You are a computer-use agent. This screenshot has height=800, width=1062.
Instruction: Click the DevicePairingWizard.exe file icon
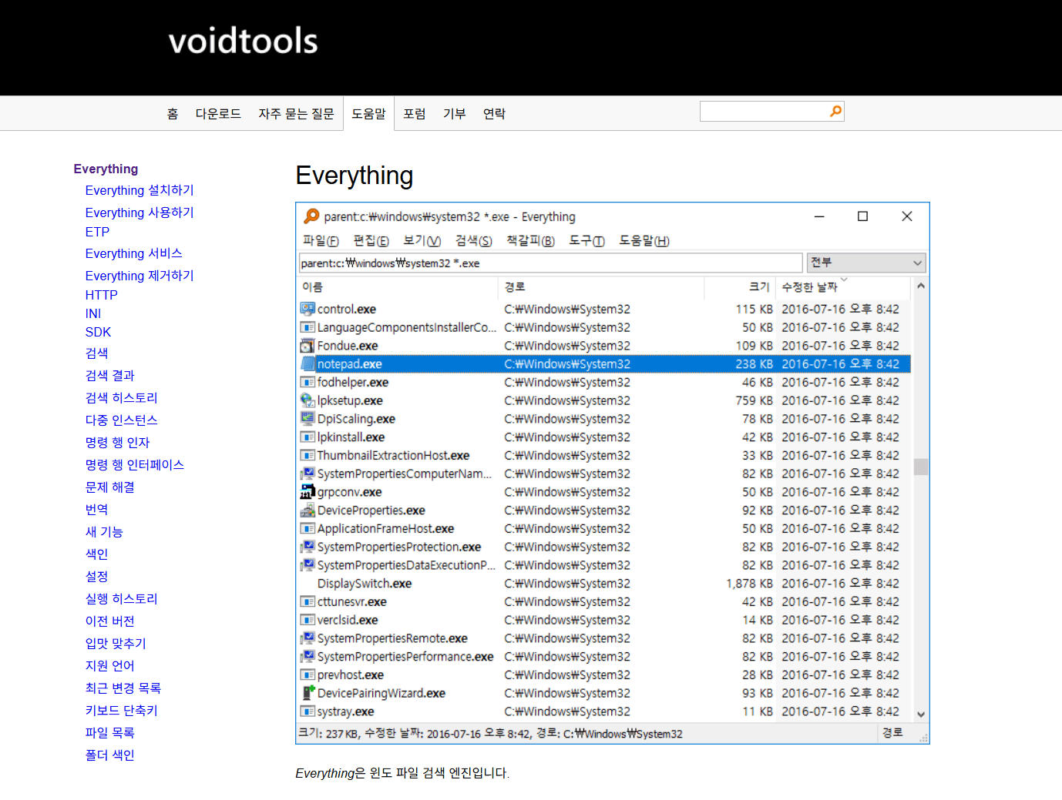coord(308,693)
